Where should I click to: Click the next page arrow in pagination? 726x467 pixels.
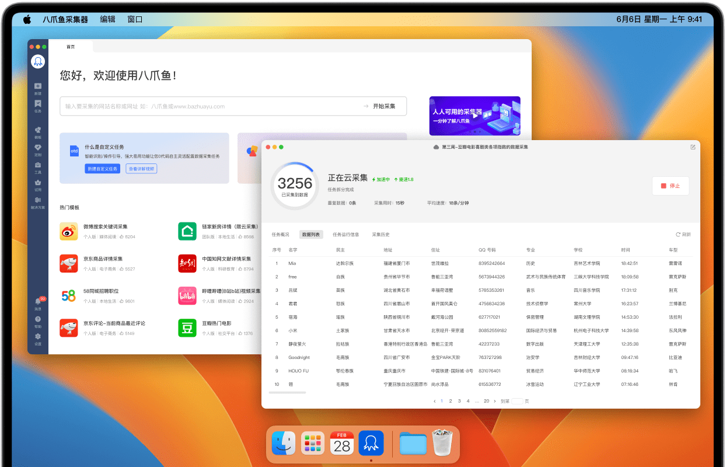pos(495,401)
